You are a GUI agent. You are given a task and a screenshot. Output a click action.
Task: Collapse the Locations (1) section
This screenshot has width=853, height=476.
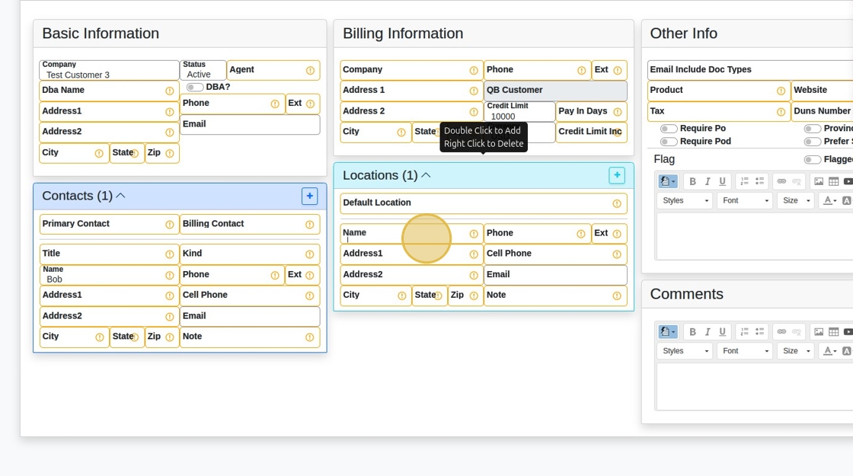click(x=426, y=175)
